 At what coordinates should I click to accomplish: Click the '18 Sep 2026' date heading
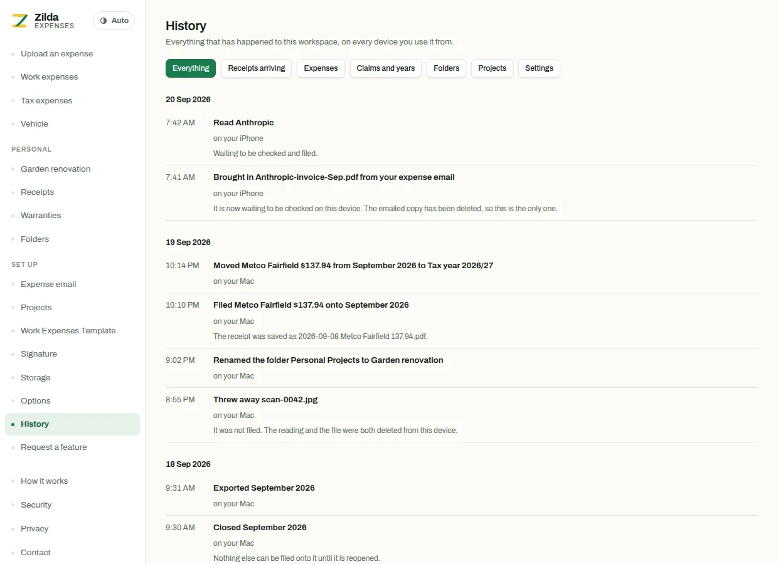click(188, 464)
